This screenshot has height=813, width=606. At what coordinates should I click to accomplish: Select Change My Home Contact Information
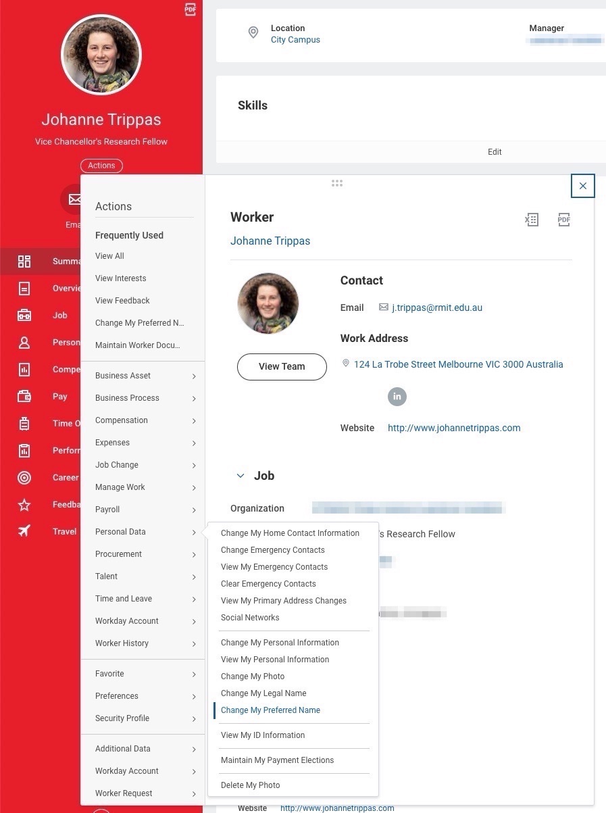pos(290,533)
